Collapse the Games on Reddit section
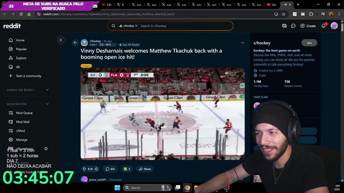Viewport: 344px width, 193px height. [47, 90]
